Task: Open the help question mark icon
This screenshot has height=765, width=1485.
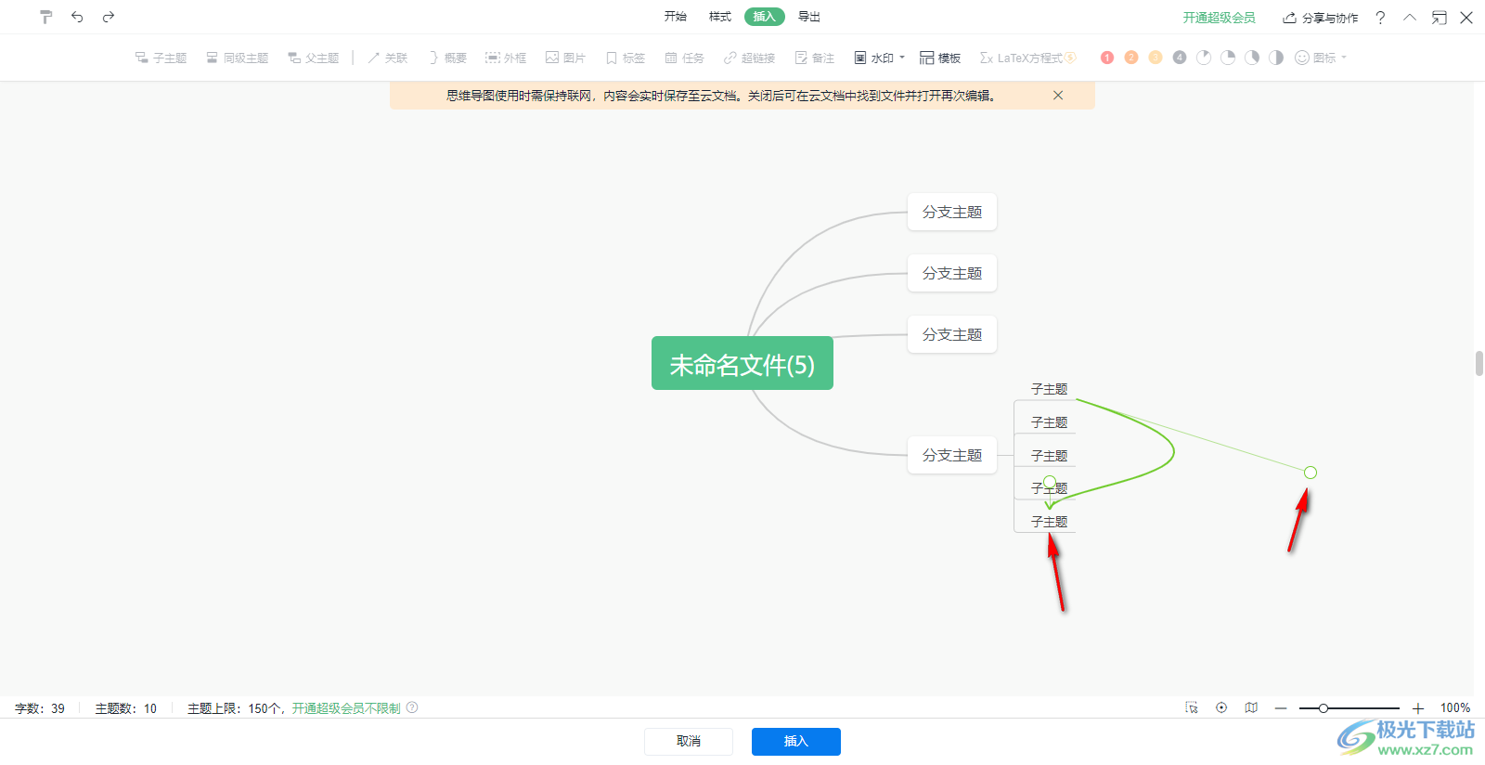Action: coord(1380,18)
